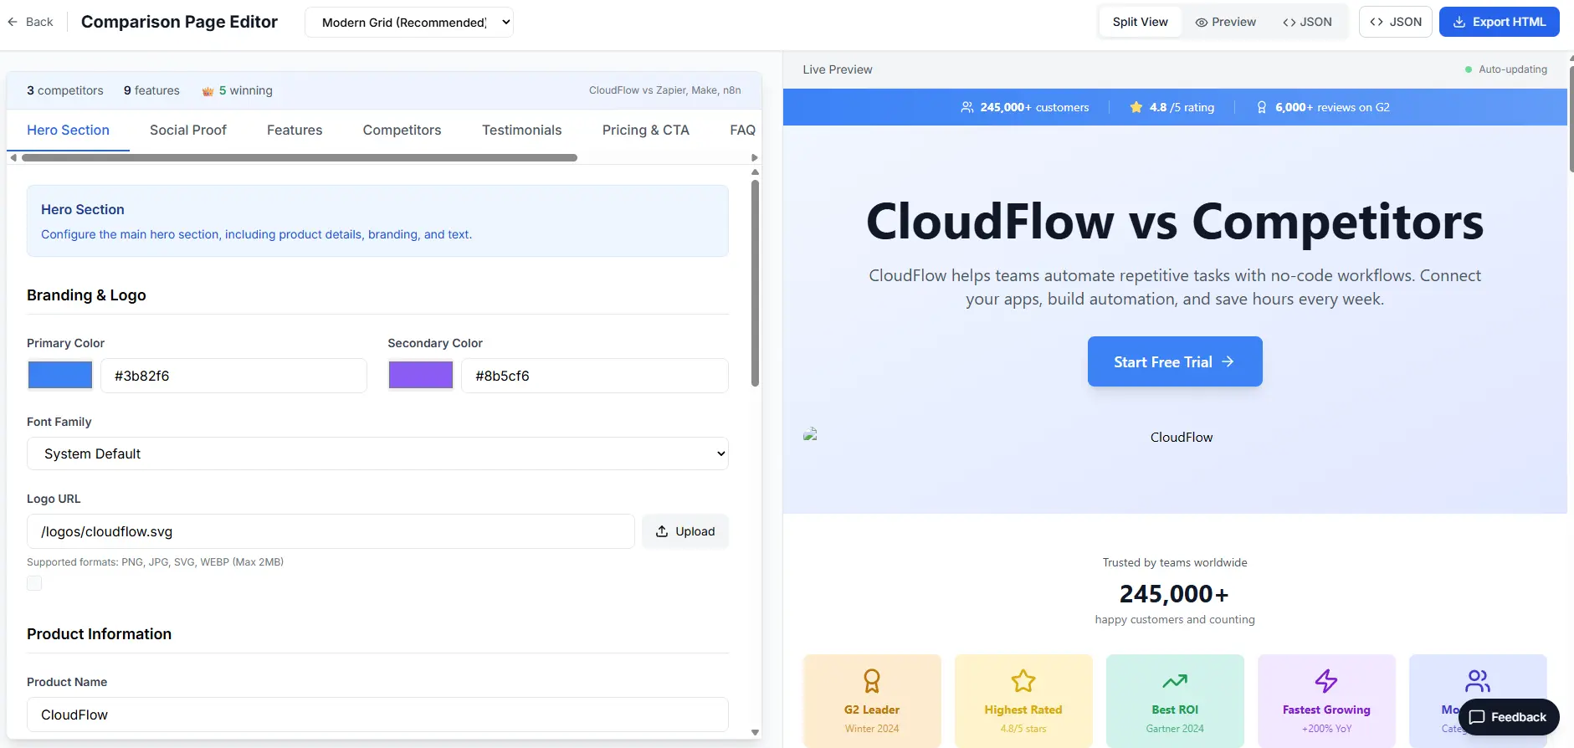Click the 'Branding & Logo' section heading
Screen dimensions: 1574x748
click(86, 295)
